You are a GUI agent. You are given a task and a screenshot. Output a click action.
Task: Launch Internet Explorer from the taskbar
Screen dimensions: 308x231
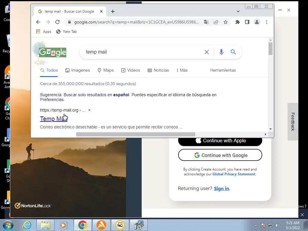(x=26, y=225)
